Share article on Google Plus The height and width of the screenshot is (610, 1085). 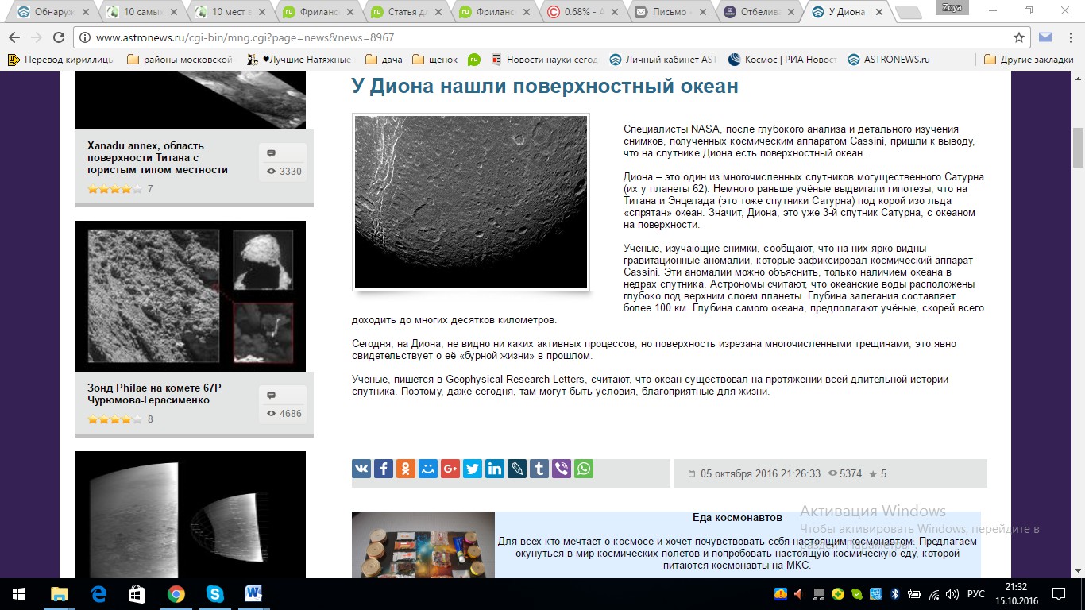pyautogui.click(x=450, y=469)
